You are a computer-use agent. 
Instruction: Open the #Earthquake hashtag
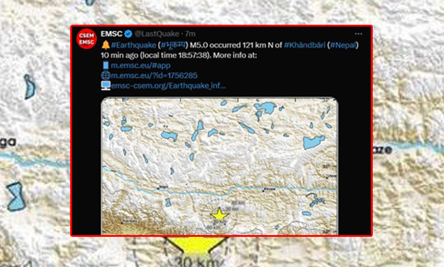pos(133,45)
